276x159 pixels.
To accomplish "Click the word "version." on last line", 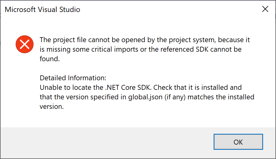I will click(x=52, y=106).
